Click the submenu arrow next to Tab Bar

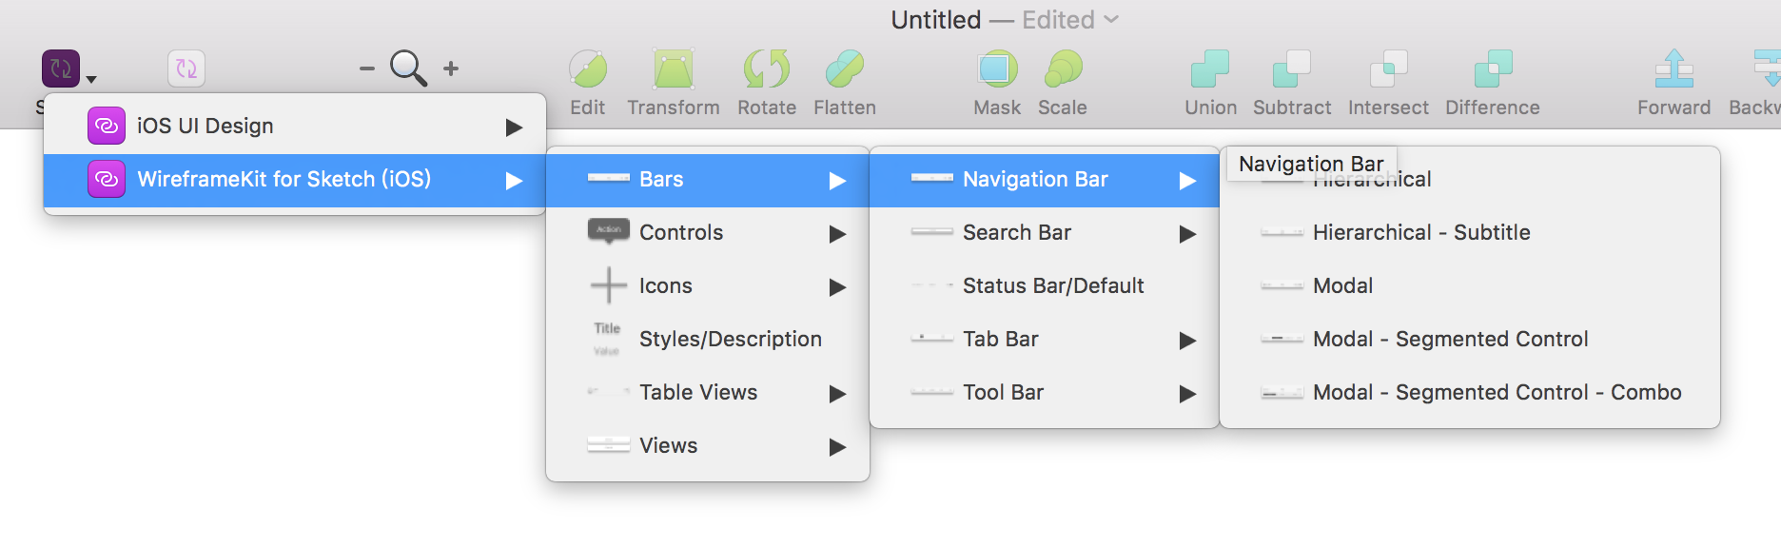point(1187,341)
